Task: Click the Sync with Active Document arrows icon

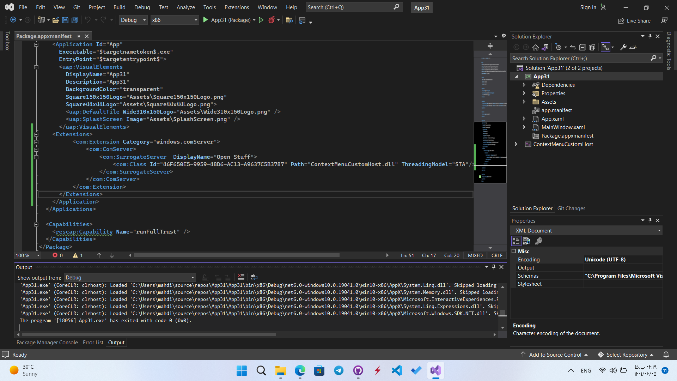Action: pyautogui.click(x=573, y=47)
